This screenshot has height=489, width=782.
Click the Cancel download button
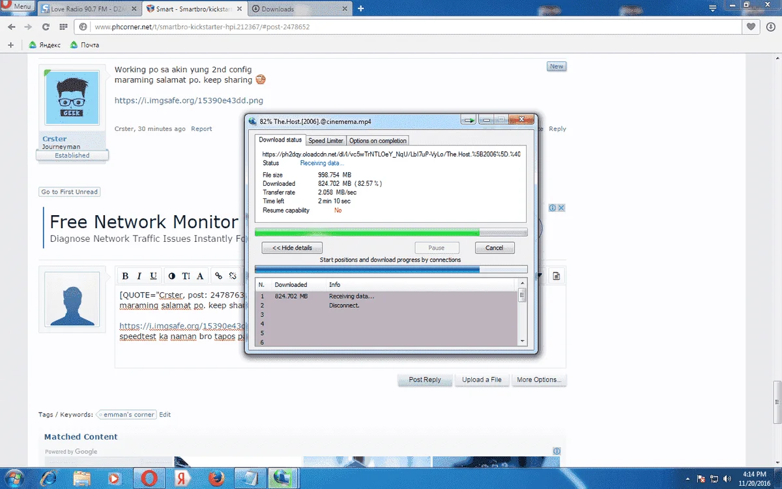(x=495, y=248)
